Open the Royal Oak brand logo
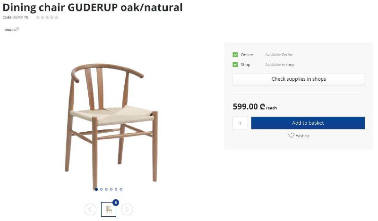 [x=11, y=29]
